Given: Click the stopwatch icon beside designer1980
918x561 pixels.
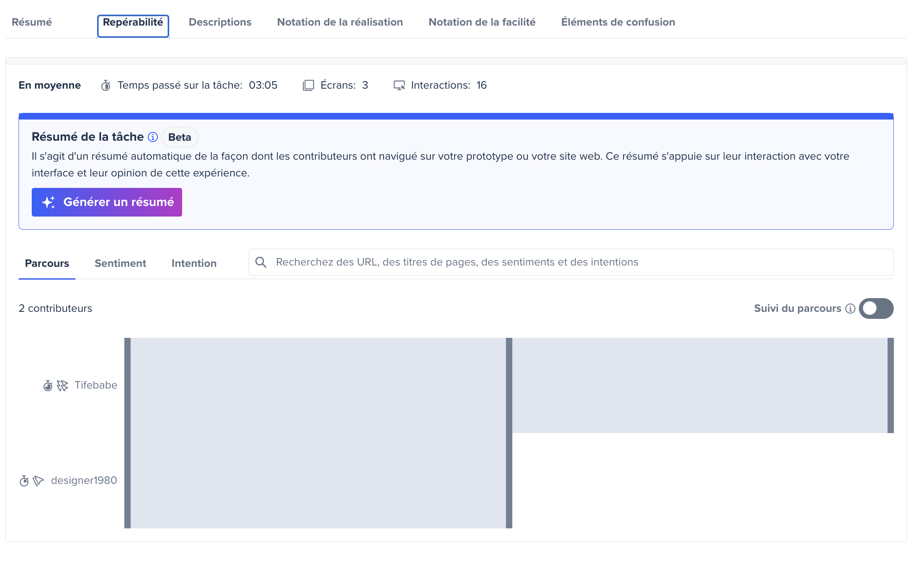Looking at the screenshot, I should (x=24, y=481).
